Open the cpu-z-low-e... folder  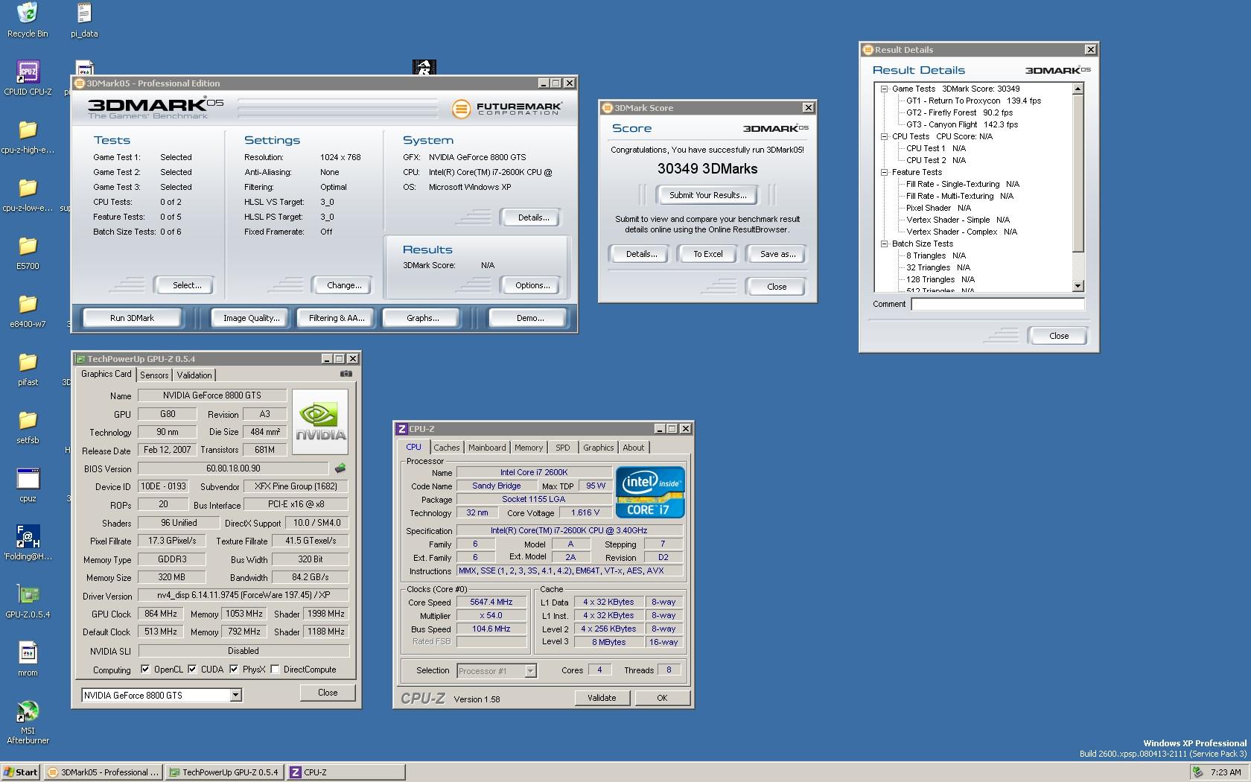click(28, 194)
